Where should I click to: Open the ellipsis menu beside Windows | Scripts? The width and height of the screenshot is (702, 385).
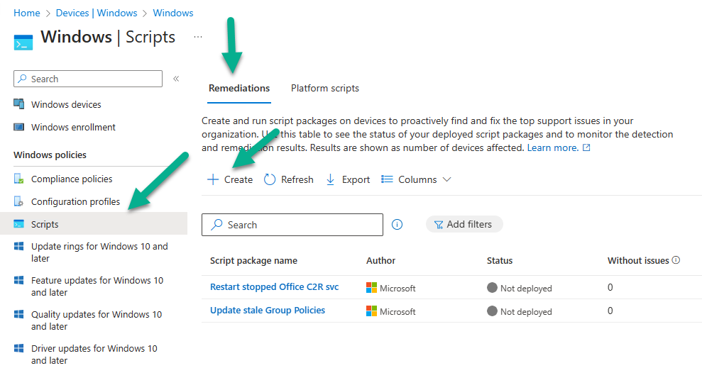(198, 37)
